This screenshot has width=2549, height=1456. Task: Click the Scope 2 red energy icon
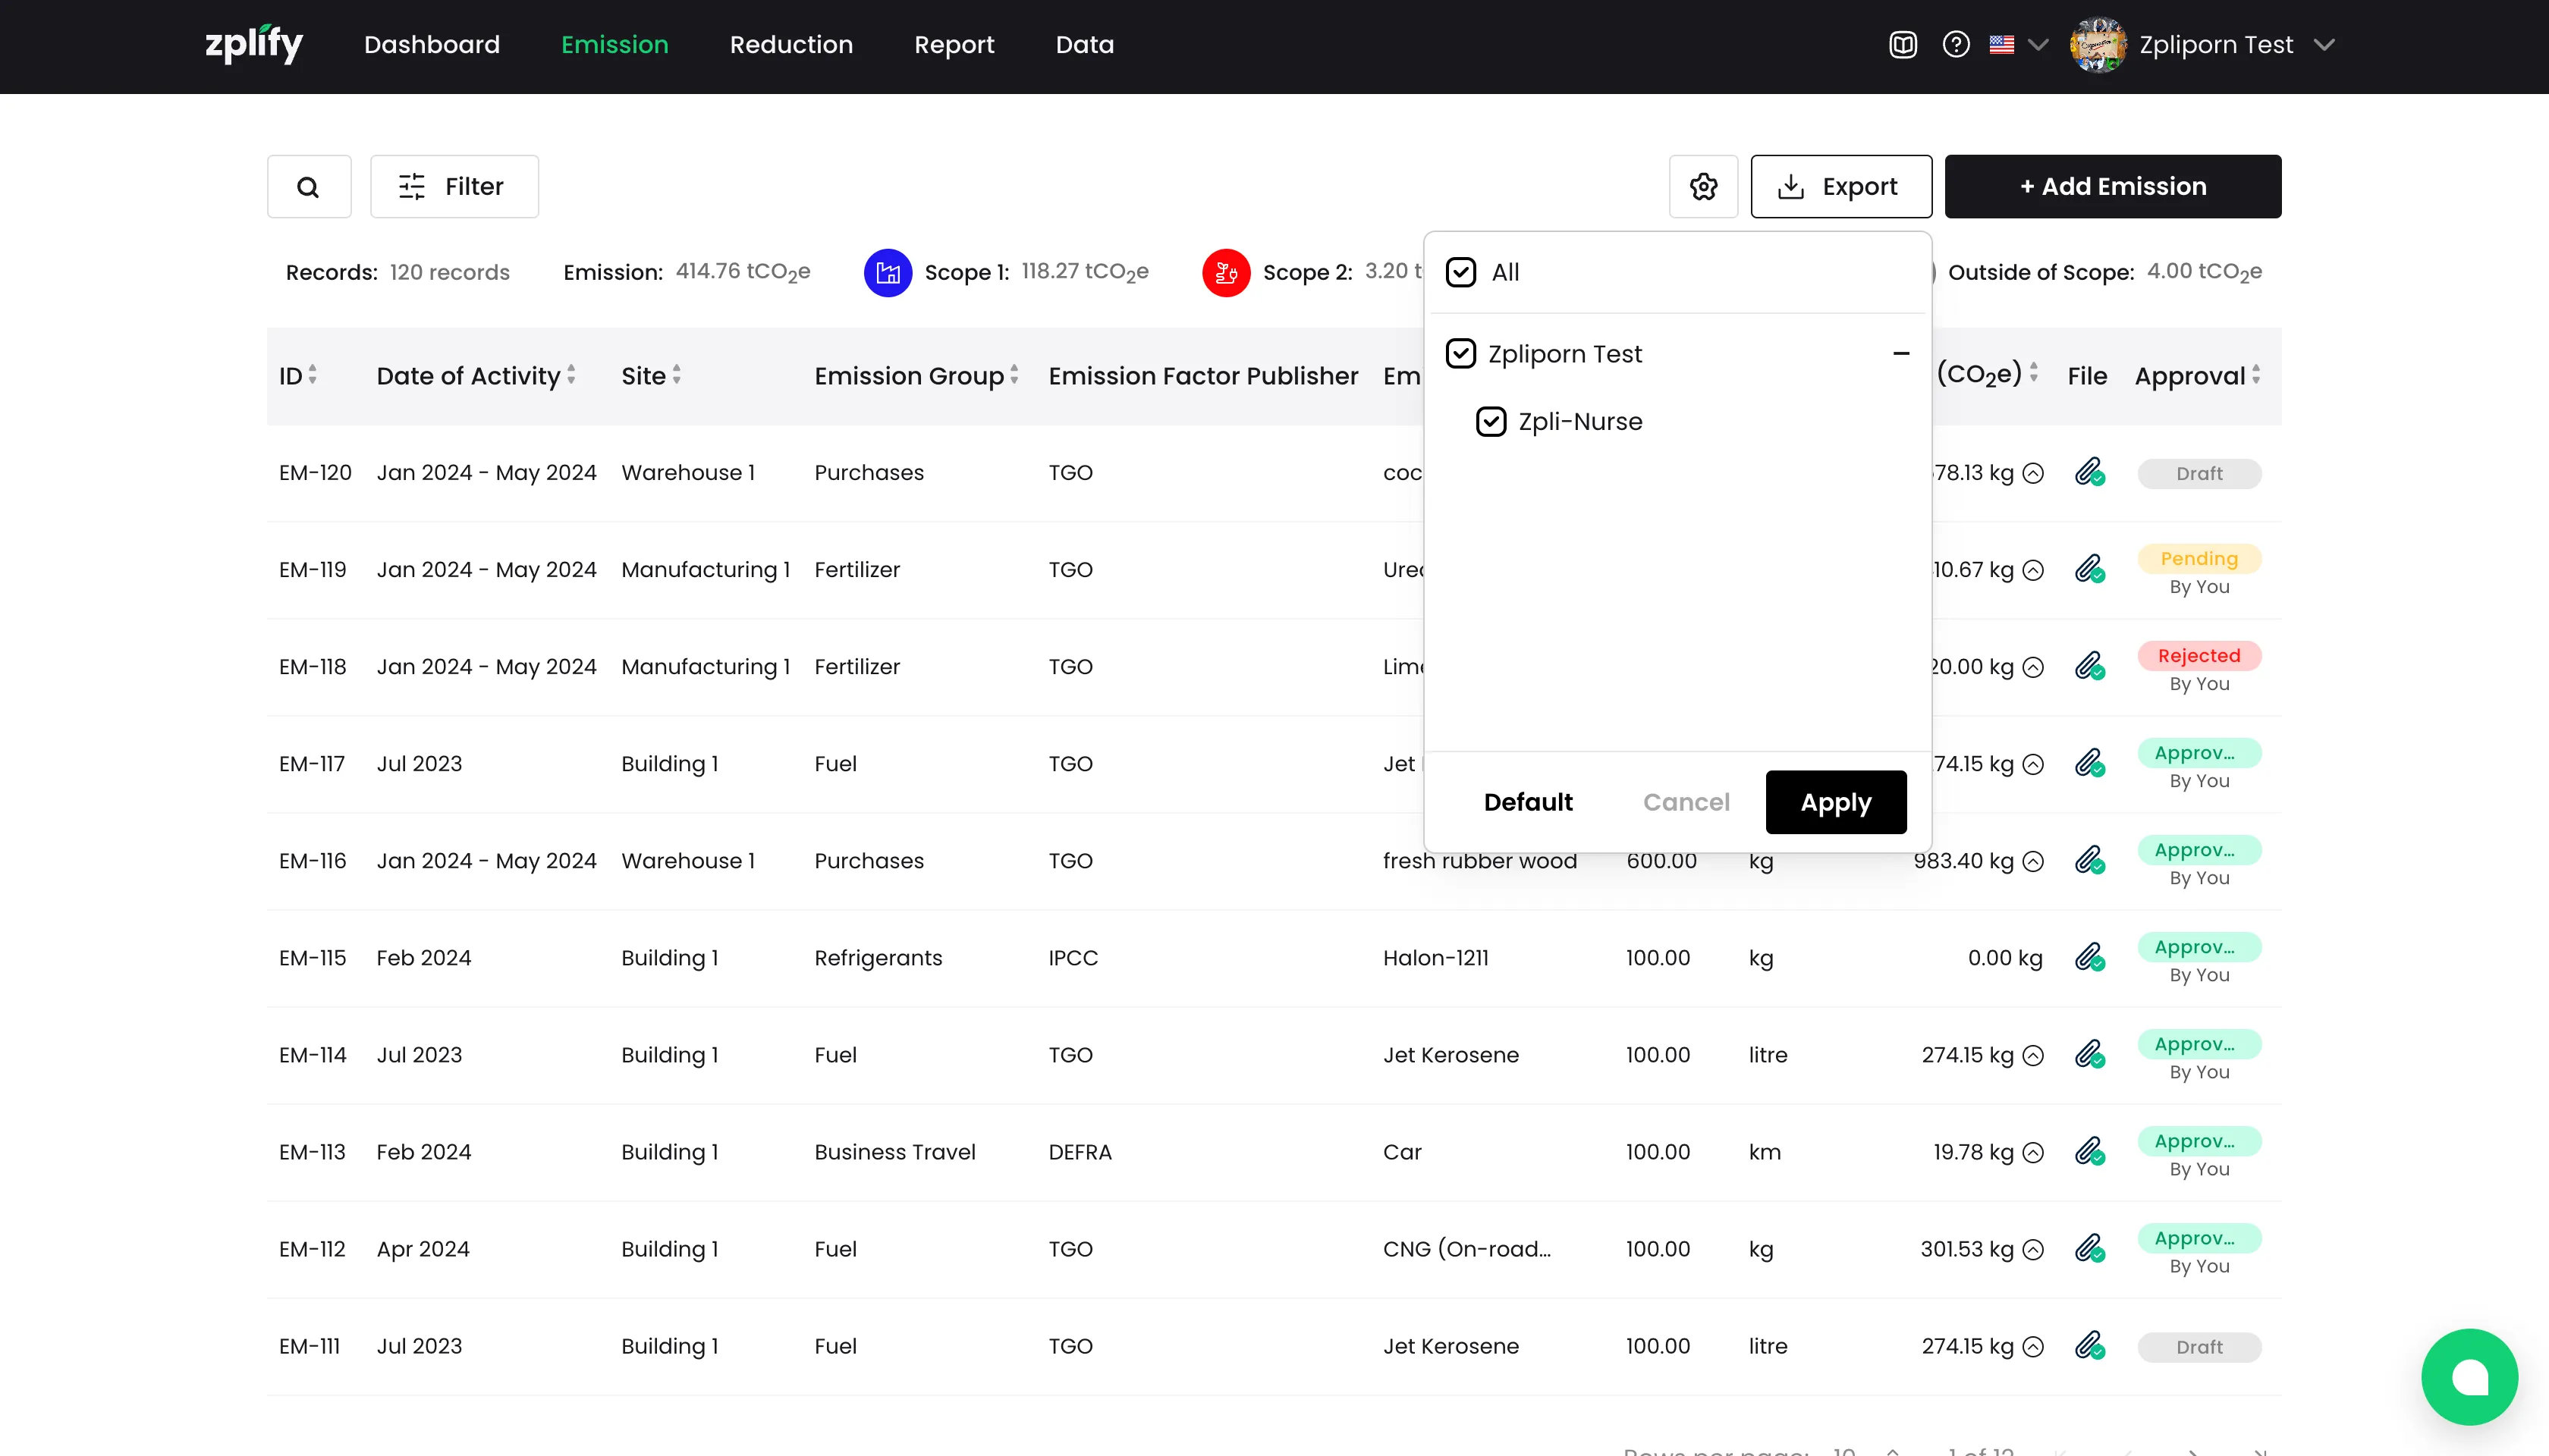pos(1225,272)
